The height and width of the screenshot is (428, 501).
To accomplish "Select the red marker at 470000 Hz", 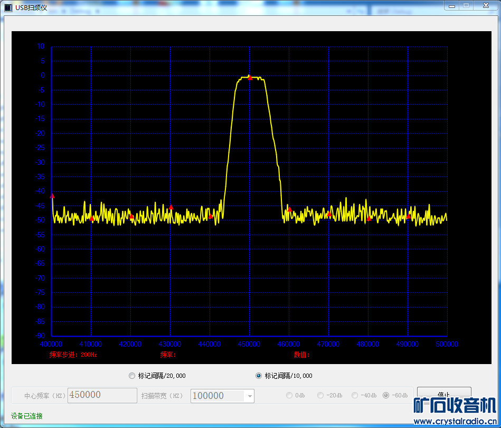I will click(x=329, y=214).
